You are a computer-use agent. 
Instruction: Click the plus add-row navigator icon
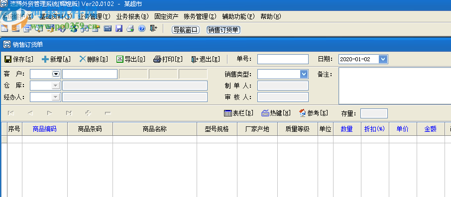[x=88, y=113]
